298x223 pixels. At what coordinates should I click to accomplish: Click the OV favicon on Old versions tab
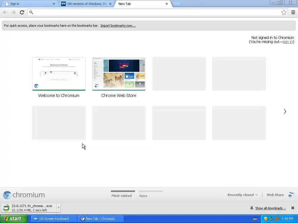[x=63, y=4]
